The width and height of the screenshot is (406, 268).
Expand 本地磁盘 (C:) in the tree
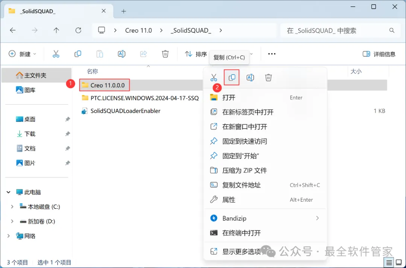click(x=12, y=207)
